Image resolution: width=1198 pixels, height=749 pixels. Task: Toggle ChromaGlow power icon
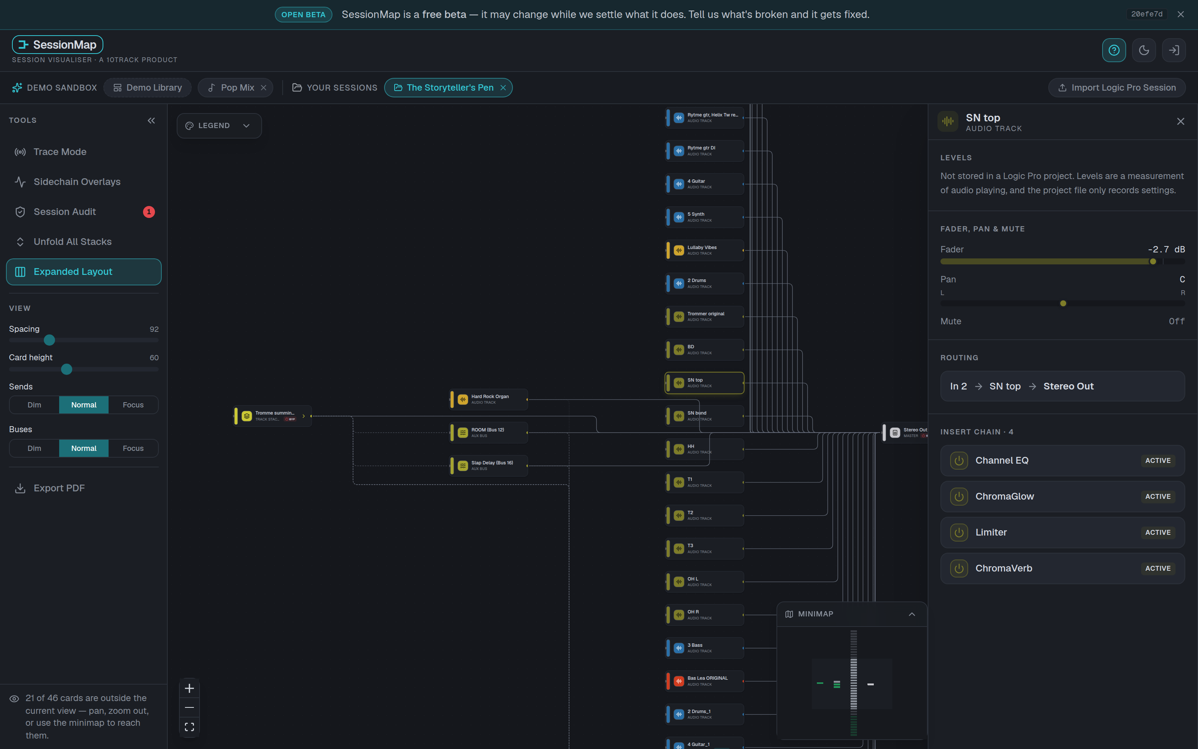point(959,497)
